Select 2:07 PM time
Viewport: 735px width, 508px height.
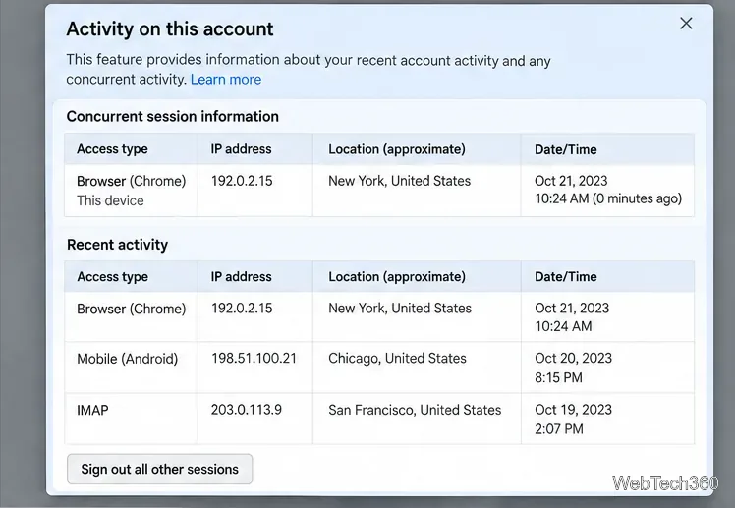point(559,429)
